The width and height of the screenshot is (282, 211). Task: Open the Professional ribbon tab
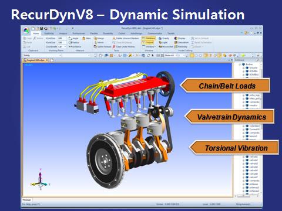point(79,33)
